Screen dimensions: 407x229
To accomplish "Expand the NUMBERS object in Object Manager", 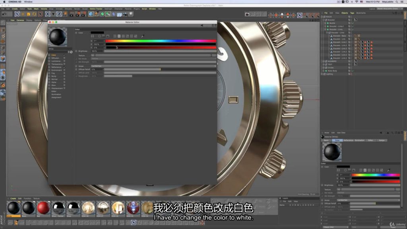I will [324, 61].
